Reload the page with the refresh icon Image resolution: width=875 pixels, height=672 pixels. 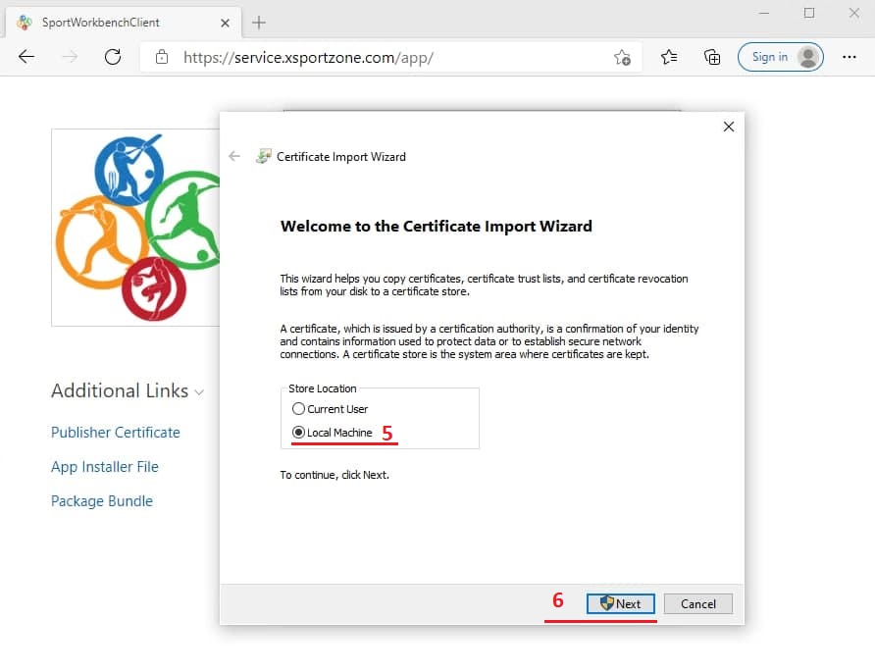[113, 57]
